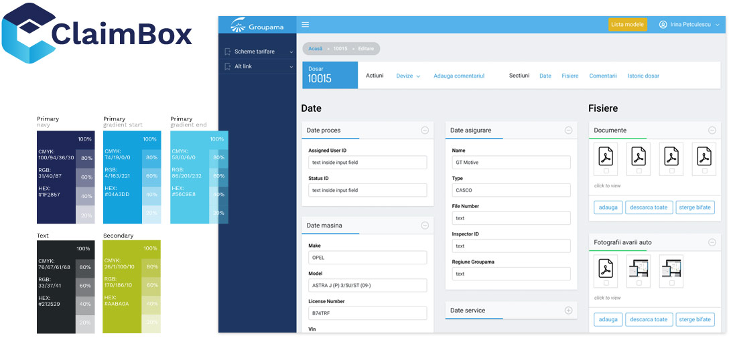Image resolution: width=733 pixels, height=350 pixels.
Task: Expand Alt link sidebar menu chevron
Action: coord(291,67)
